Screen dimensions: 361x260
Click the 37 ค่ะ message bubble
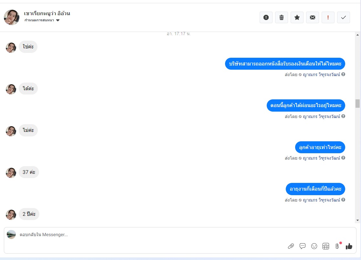pyautogui.click(x=29, y=172)
